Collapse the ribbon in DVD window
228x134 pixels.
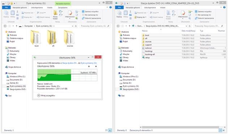point(221,7)
